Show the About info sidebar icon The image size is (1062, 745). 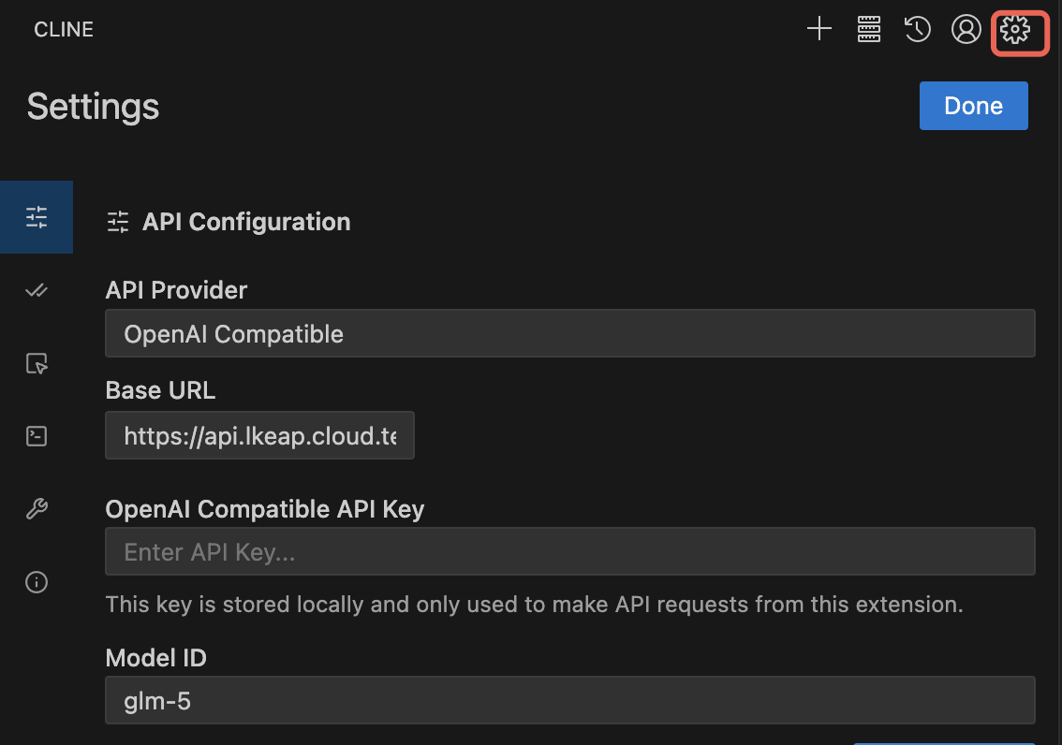[37, 582]
